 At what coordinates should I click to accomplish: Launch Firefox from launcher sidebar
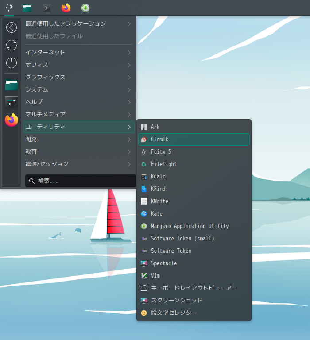(12, 120)
